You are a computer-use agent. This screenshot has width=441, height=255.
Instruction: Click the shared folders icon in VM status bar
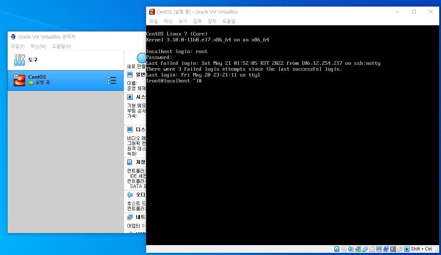(372, 249)
